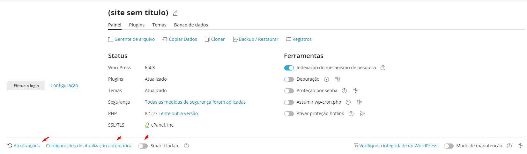Turn on Smart Update switch
Image resolution: width=527 pixels, height=154 pixels.
(143, 146)
